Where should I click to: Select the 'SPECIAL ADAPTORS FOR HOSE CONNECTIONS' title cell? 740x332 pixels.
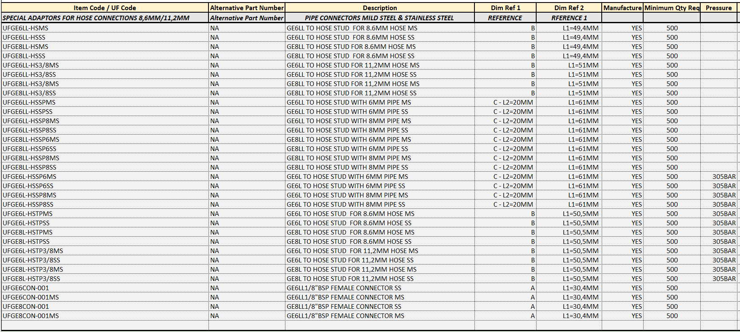click(96, 18)
